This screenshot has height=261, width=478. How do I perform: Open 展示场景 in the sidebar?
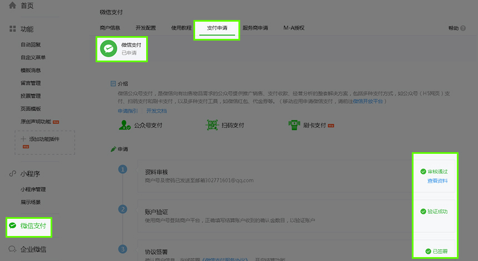click(31, 202)
